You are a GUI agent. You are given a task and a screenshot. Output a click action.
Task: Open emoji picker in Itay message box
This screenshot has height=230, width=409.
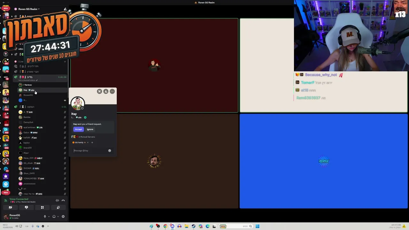click(x=110, y=150)
